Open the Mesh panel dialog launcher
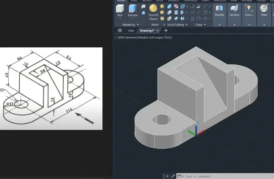Viewport: 274px width, 179px height. (x=164, y=25)
